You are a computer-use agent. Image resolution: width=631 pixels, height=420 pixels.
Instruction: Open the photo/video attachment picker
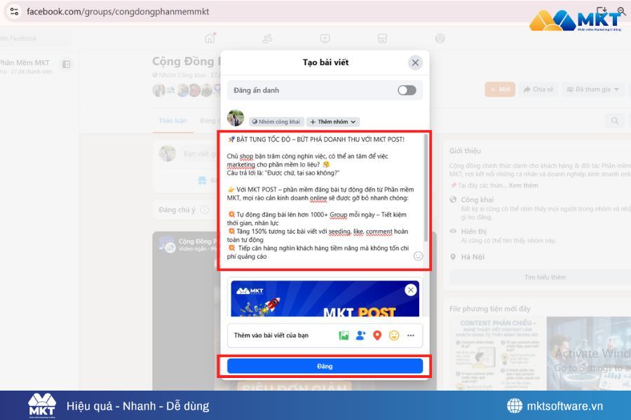[343, 336]
